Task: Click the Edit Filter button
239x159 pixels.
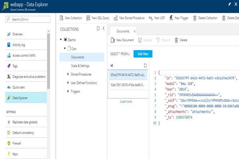Action: coord(143,54)
